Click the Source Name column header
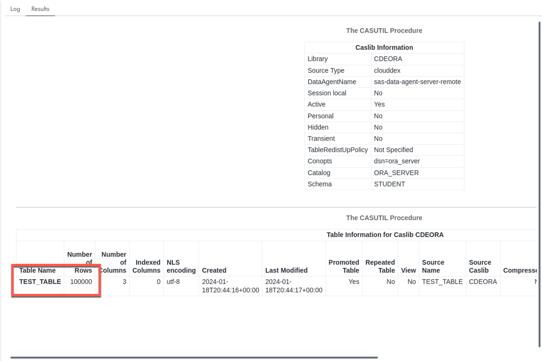 [x=433, y=266]
